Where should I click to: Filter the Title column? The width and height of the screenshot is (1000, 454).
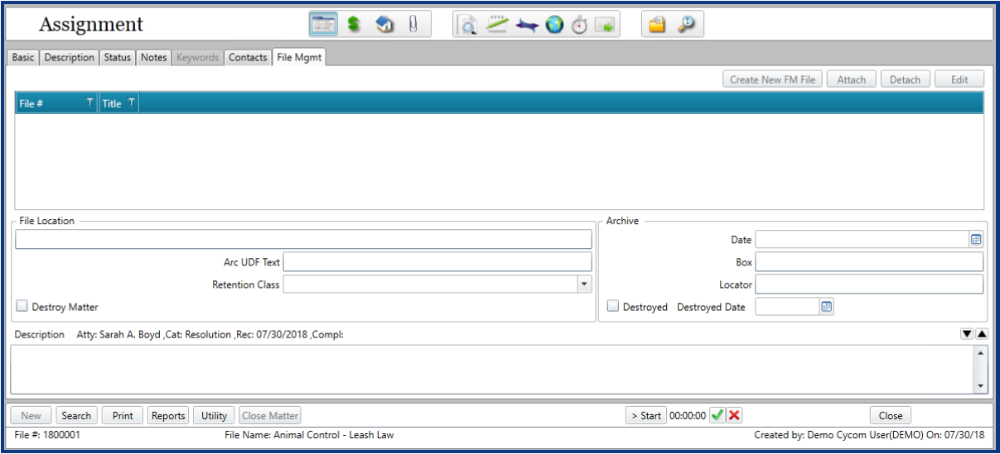click(x=131, y=103)
